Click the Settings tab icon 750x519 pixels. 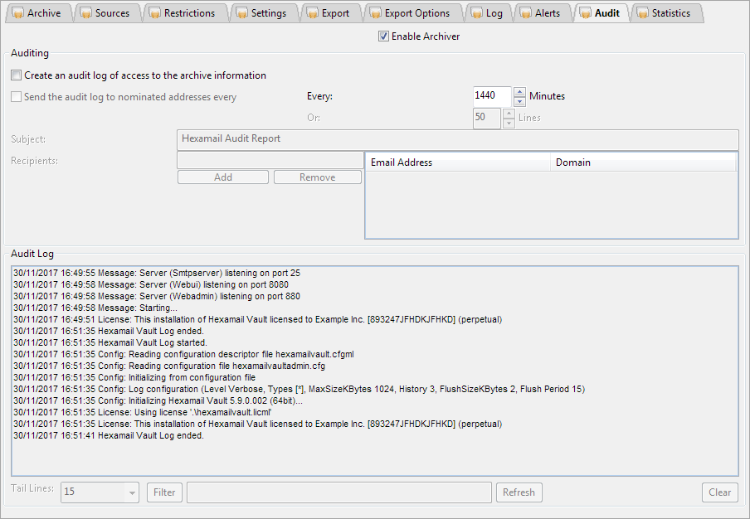tap(241, 13)
